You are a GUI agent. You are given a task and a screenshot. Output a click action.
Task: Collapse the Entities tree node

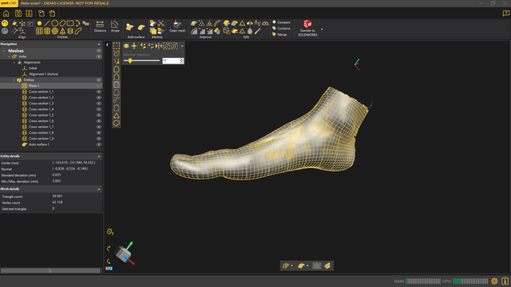14,80
